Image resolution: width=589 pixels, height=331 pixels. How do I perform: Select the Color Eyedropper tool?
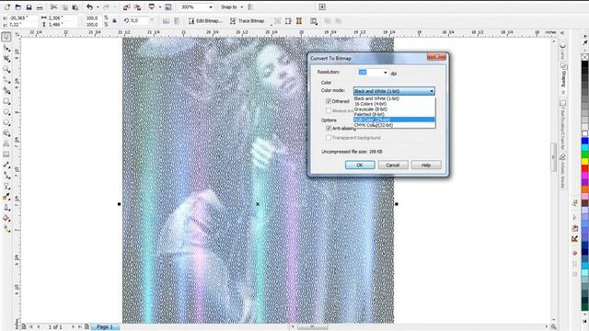(x=6, y=197)
